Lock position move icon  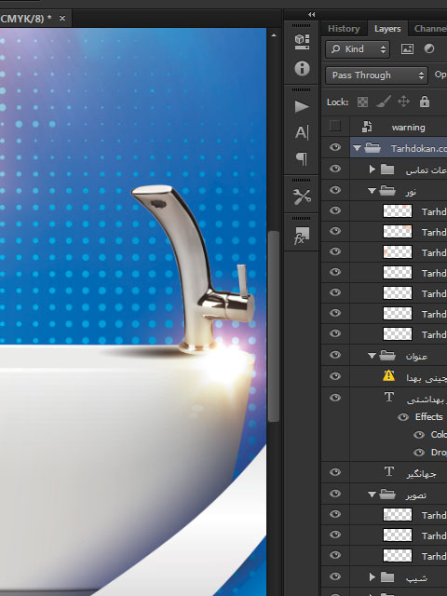pos(403,102)
